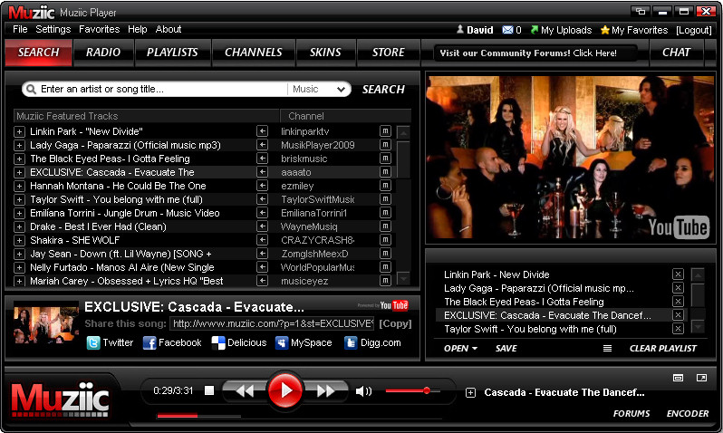Click CLEAR PLAYLIST

pos(662,349)
